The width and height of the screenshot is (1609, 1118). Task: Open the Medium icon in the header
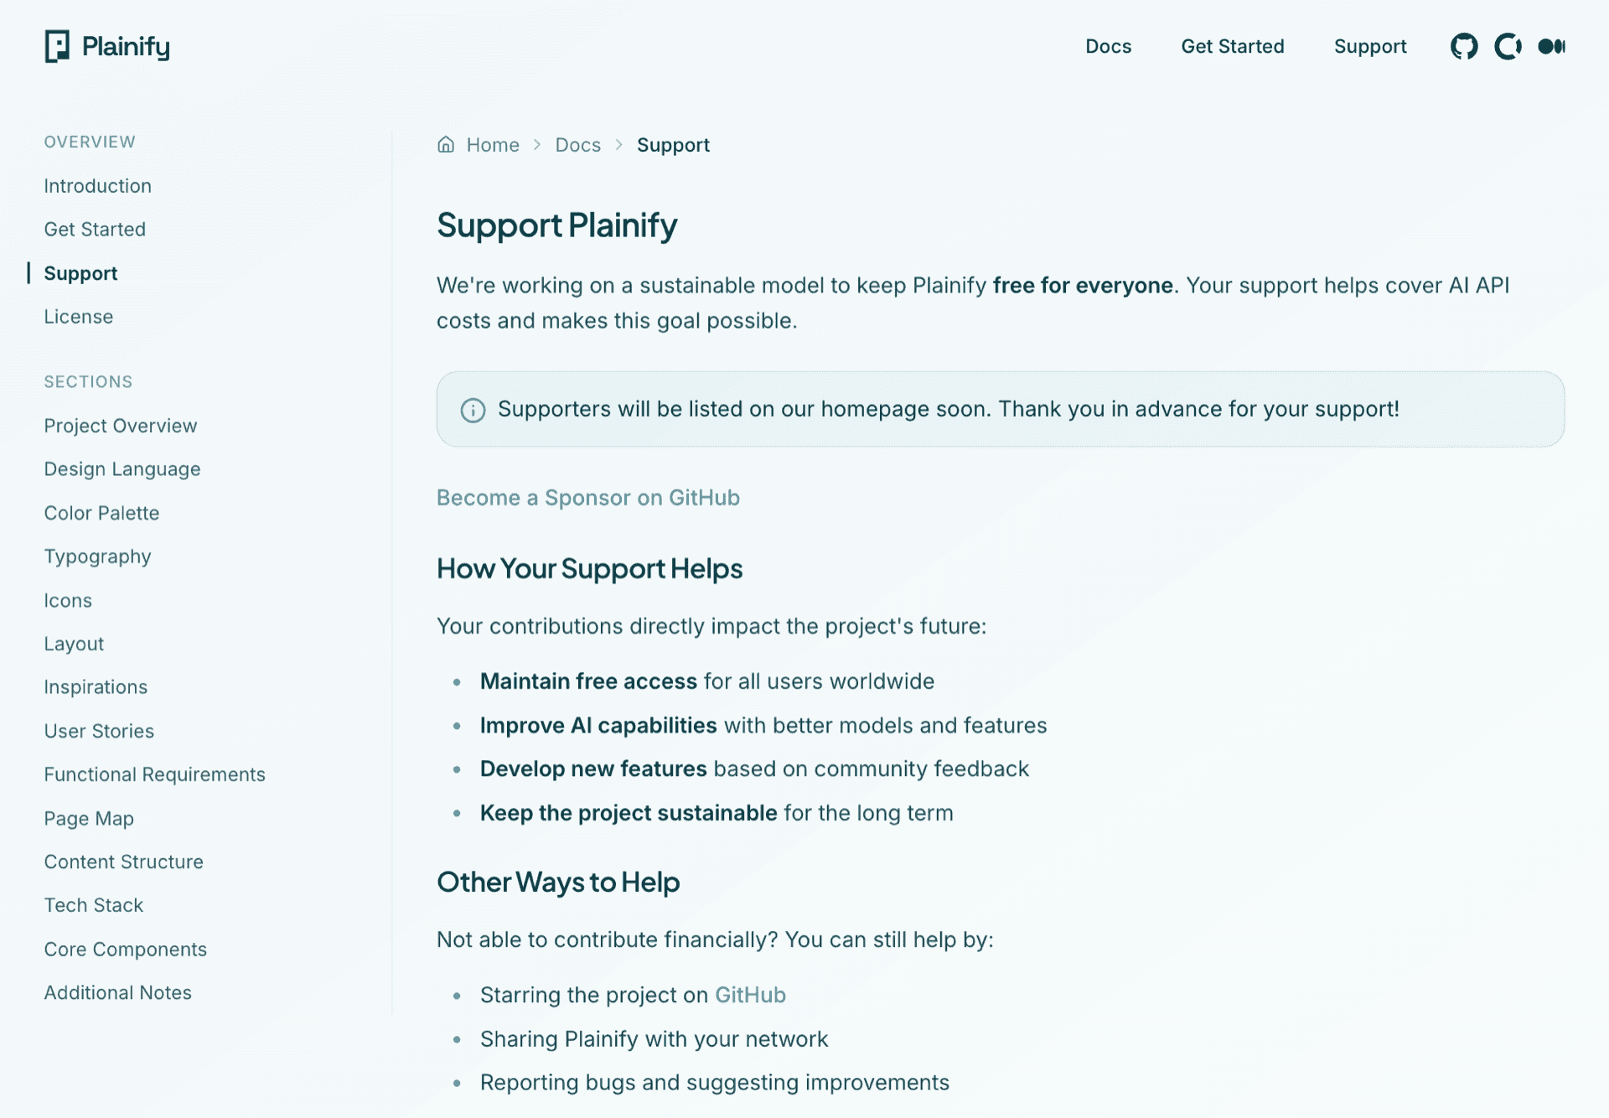click(1553, 47)
